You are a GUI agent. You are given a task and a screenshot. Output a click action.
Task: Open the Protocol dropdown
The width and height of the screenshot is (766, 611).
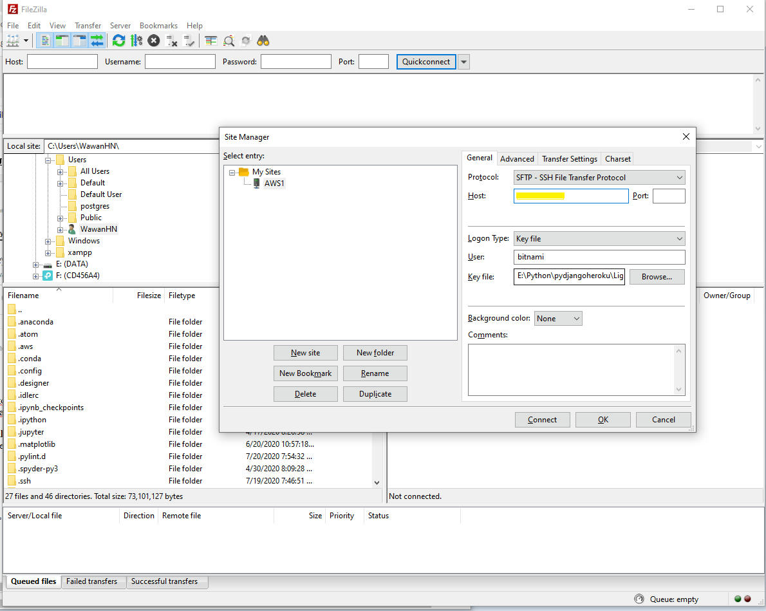(599, 178)
